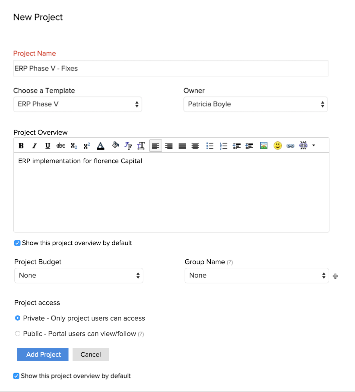
Task: Apply italic formatting in editor toolbar
Action: point(34,146)
